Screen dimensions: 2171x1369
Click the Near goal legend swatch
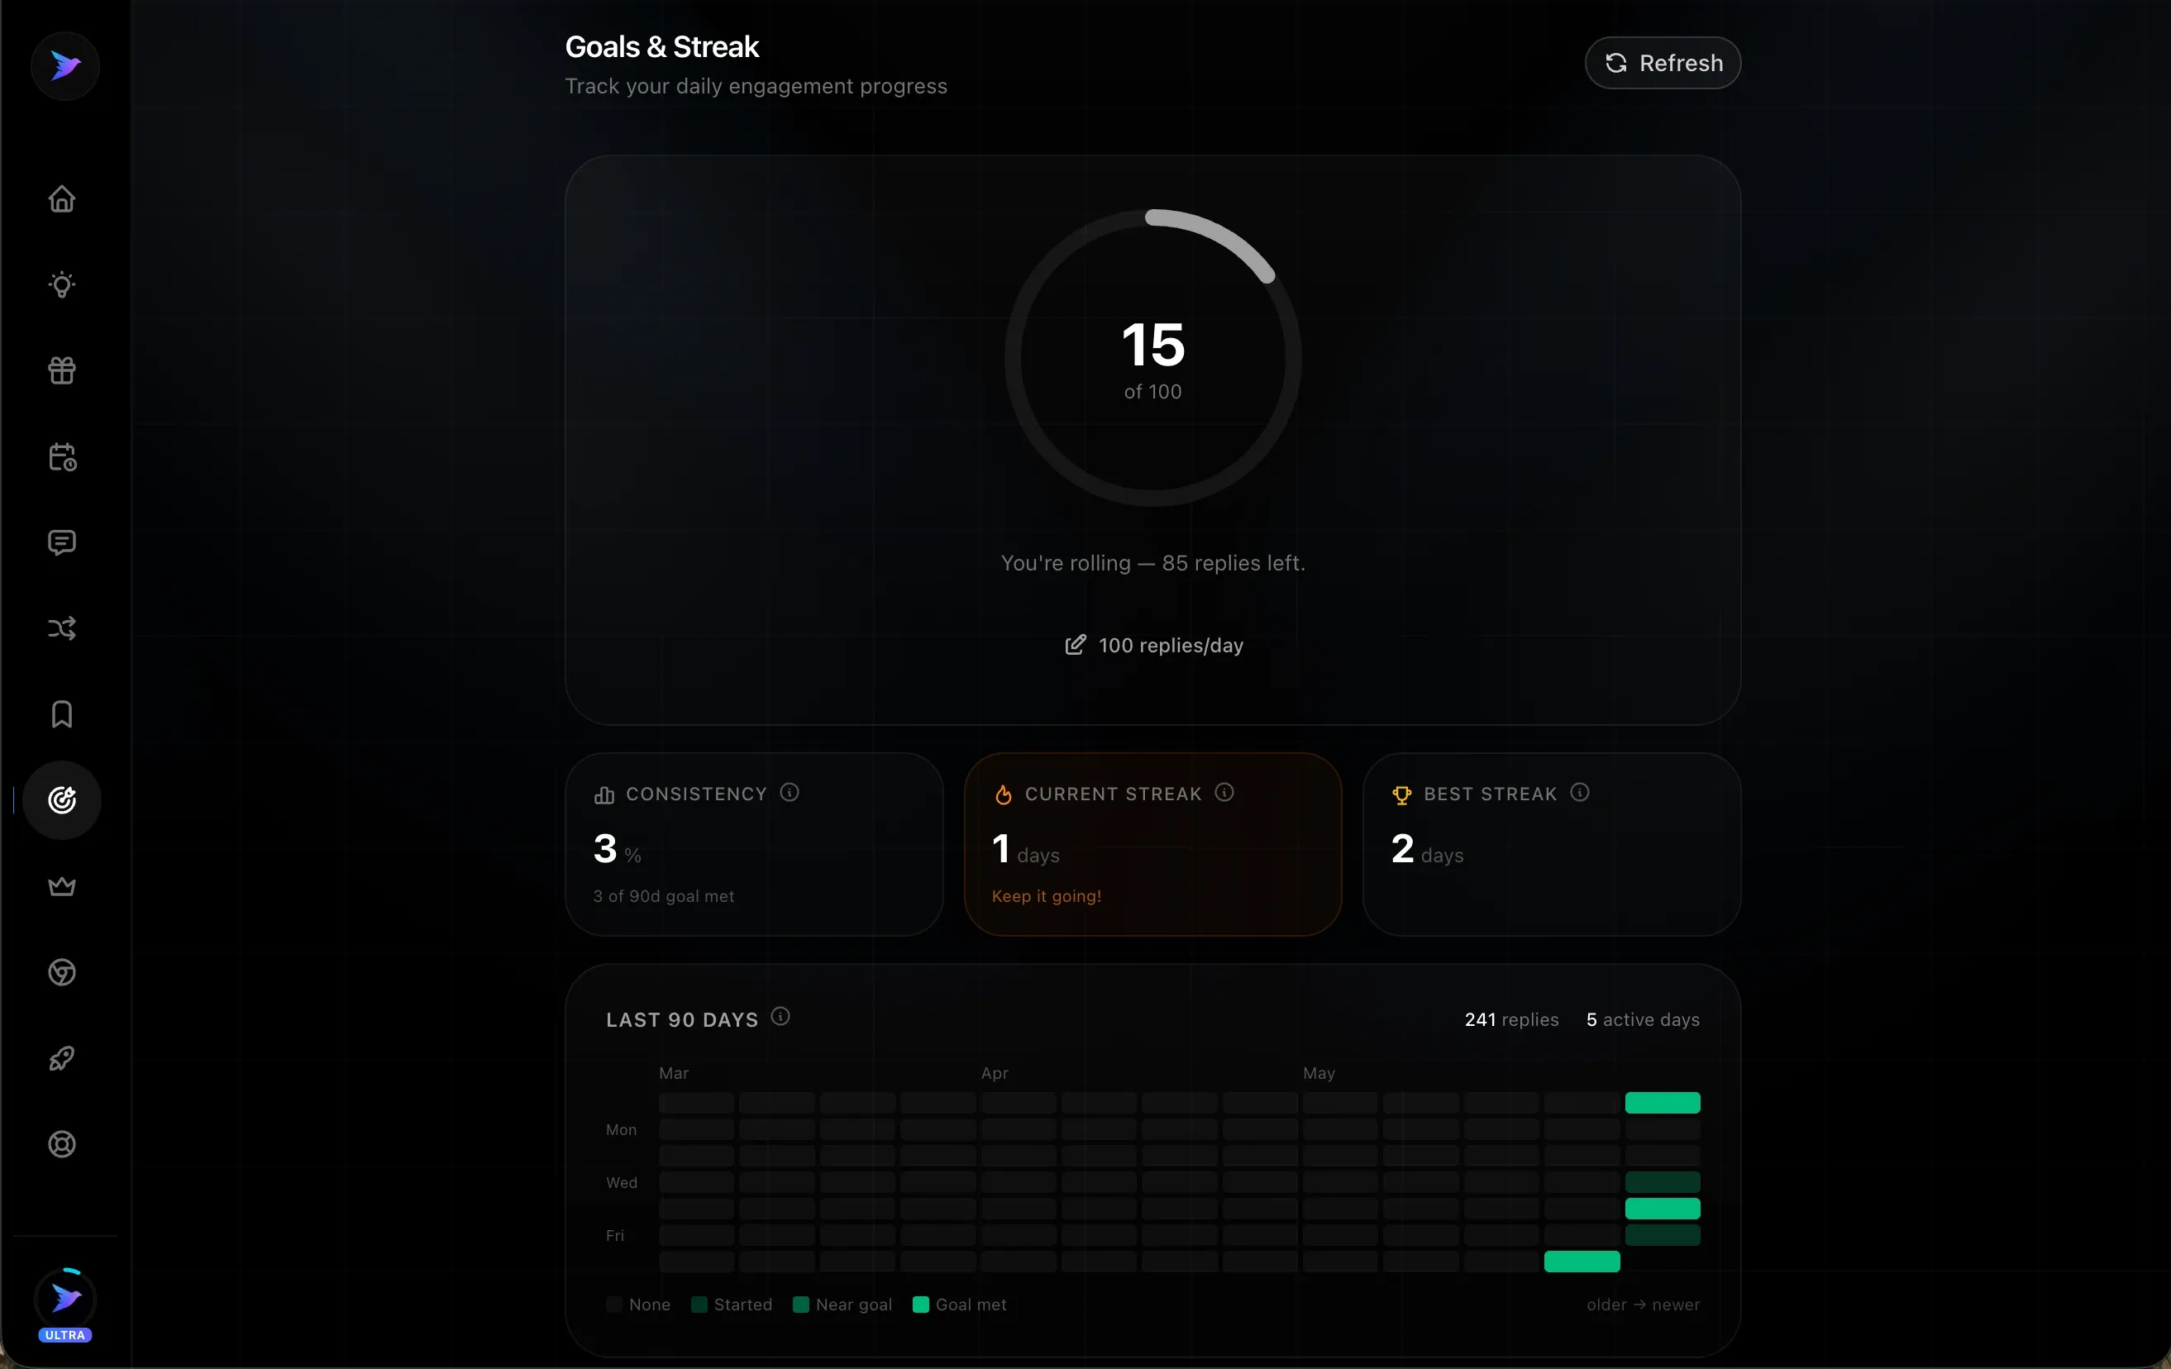point(800,1305)
